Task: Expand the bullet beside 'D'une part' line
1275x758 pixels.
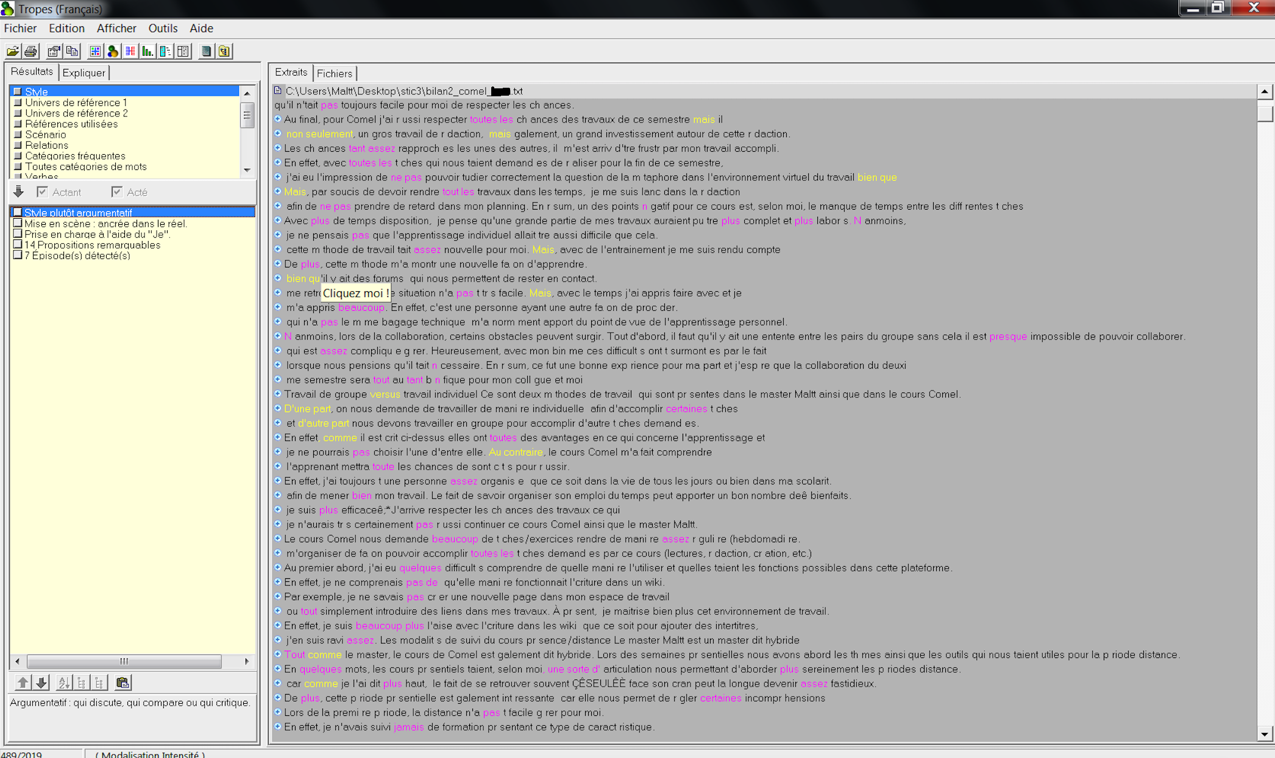Action: coord(278,408)
